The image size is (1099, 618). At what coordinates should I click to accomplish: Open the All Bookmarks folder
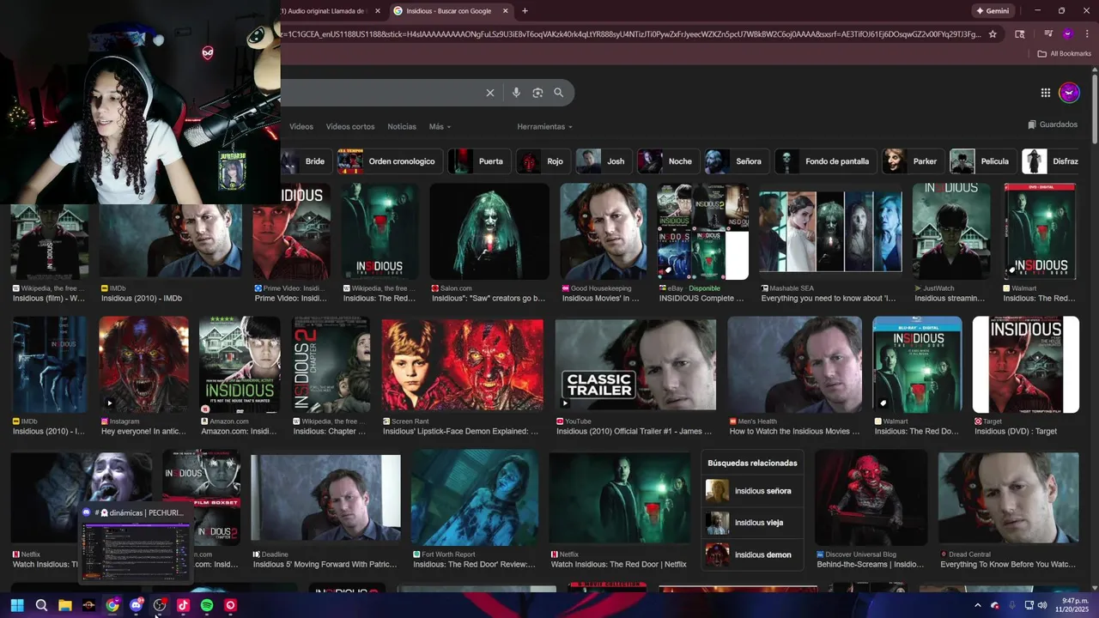pos(1064,53)
